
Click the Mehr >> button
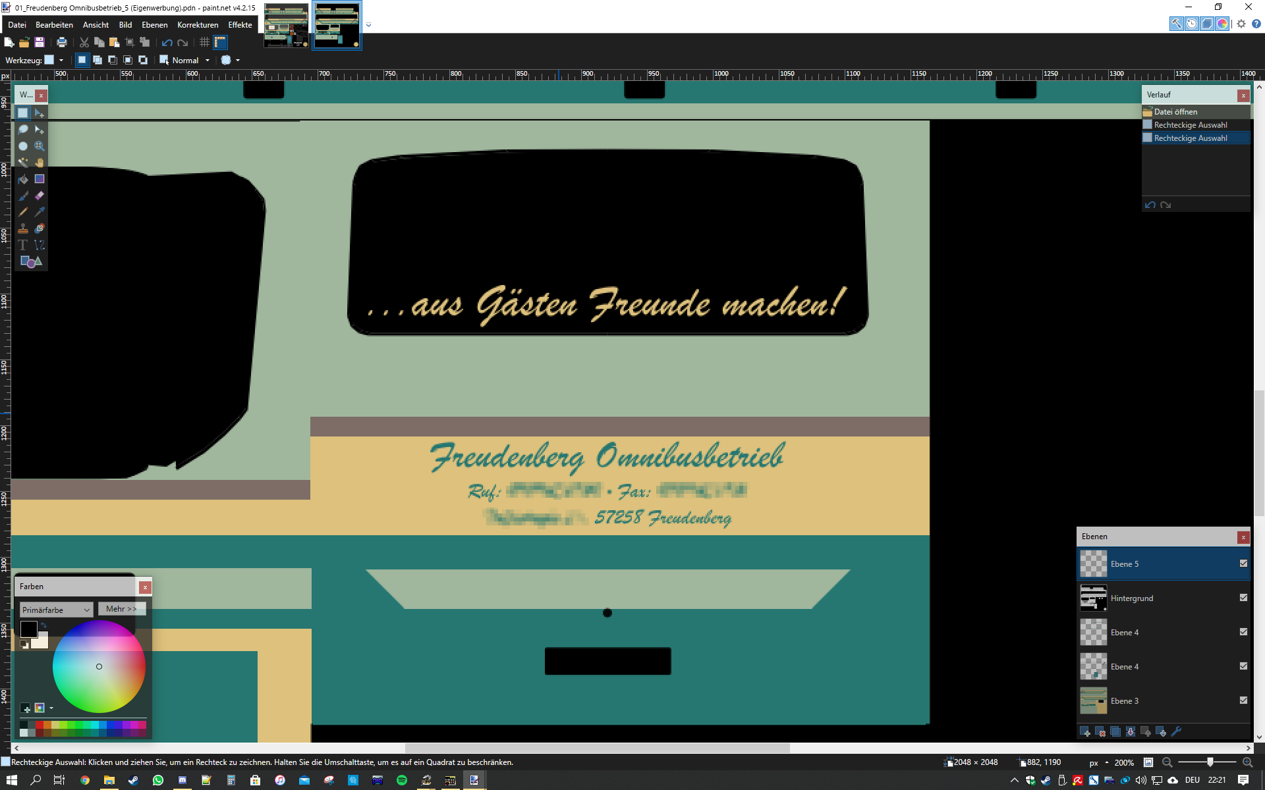point(121,609)
